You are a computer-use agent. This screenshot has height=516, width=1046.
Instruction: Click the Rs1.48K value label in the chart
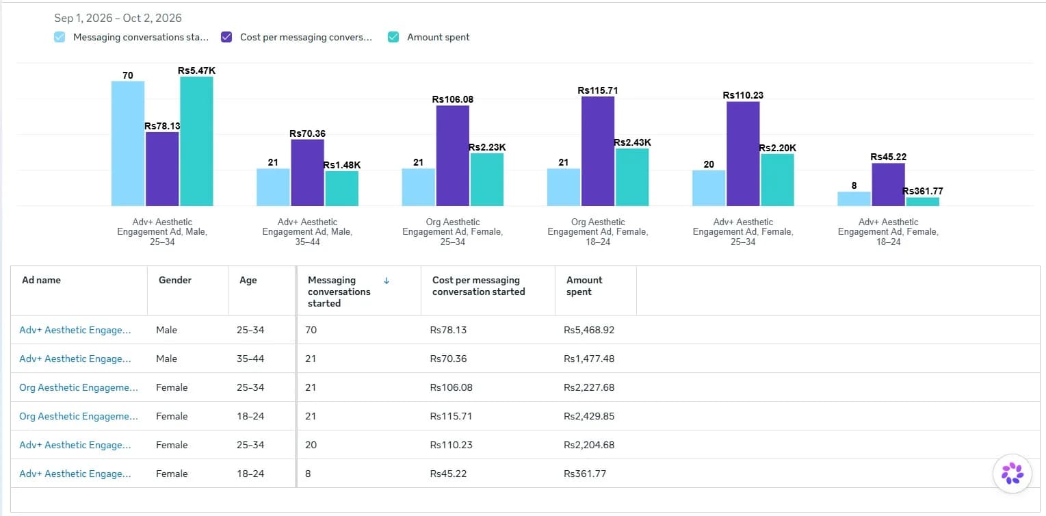point(341,165)
